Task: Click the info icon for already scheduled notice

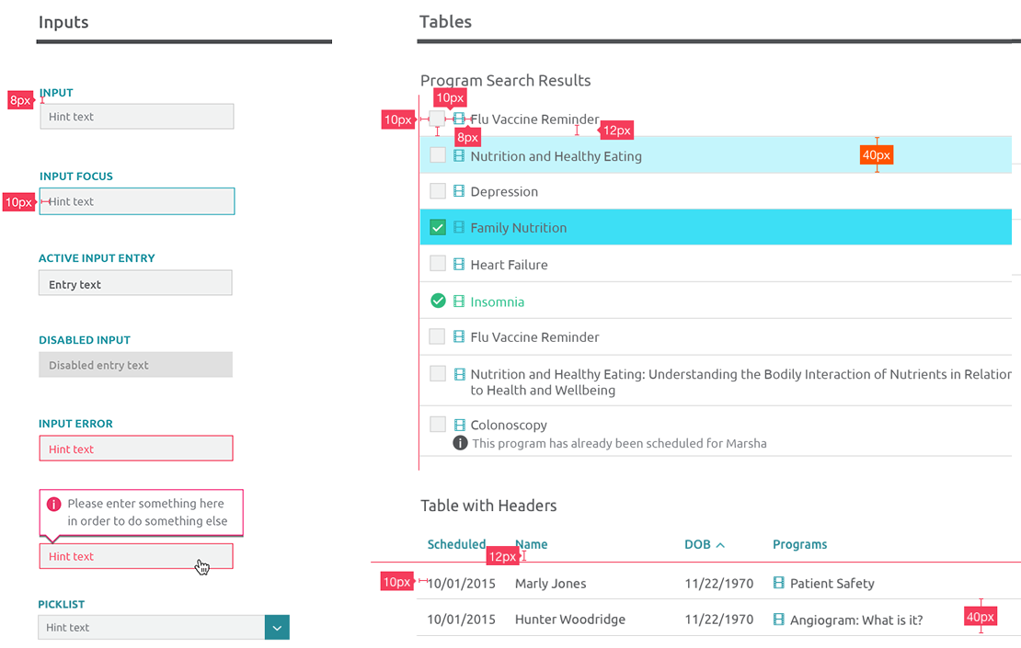Action: click(x=460, y=443)
